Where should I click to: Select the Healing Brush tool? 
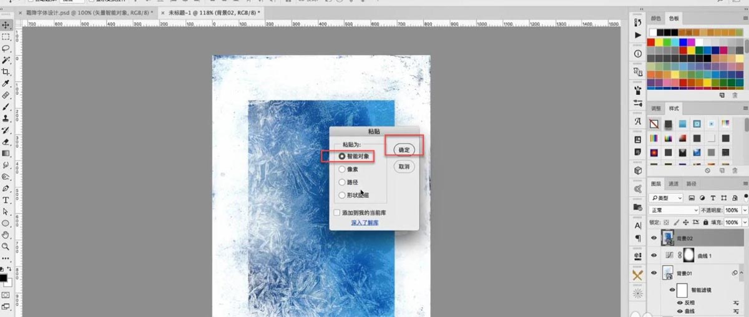point(6,95)
